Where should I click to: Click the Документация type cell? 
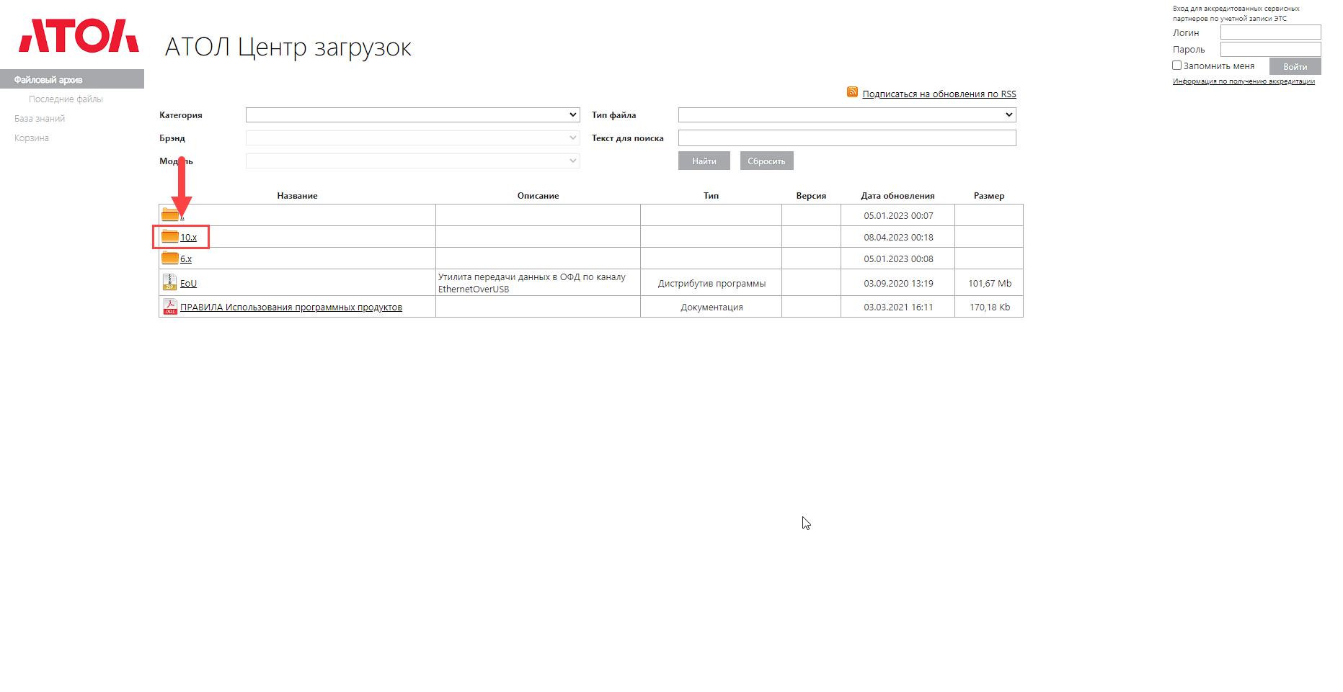(712, 307)
